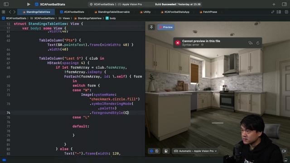Click the 'default:' keyword line

[x=81, y=126]
